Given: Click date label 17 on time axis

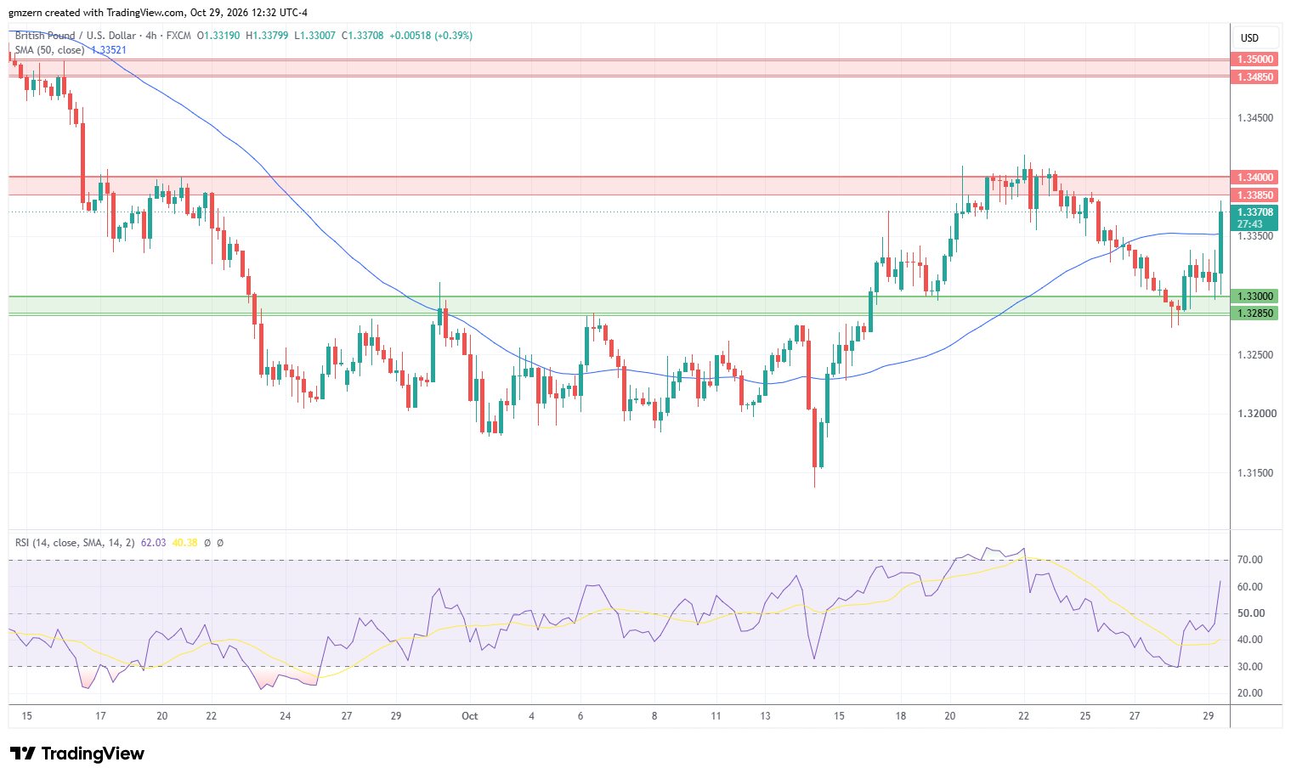Looking at the screenshot, I should [100, 716].
